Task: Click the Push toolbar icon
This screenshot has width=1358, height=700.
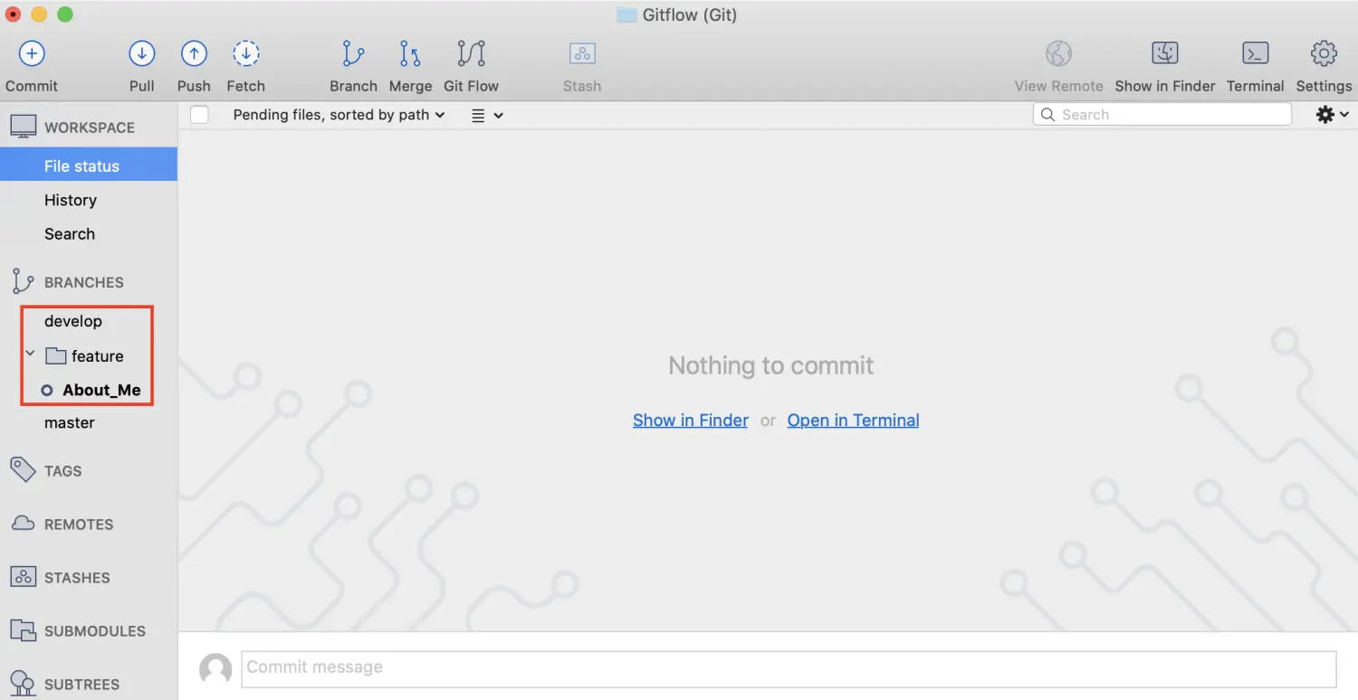Action: click(x=194, y=54)
